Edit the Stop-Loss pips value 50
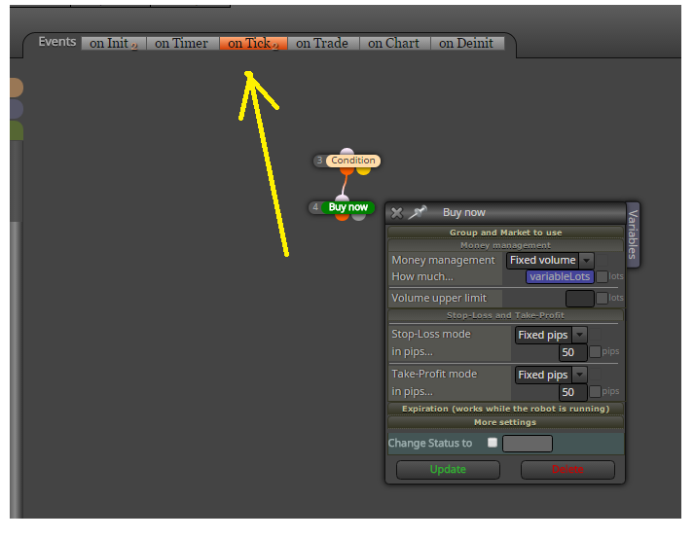694x539 pixels. click(572, 352)
